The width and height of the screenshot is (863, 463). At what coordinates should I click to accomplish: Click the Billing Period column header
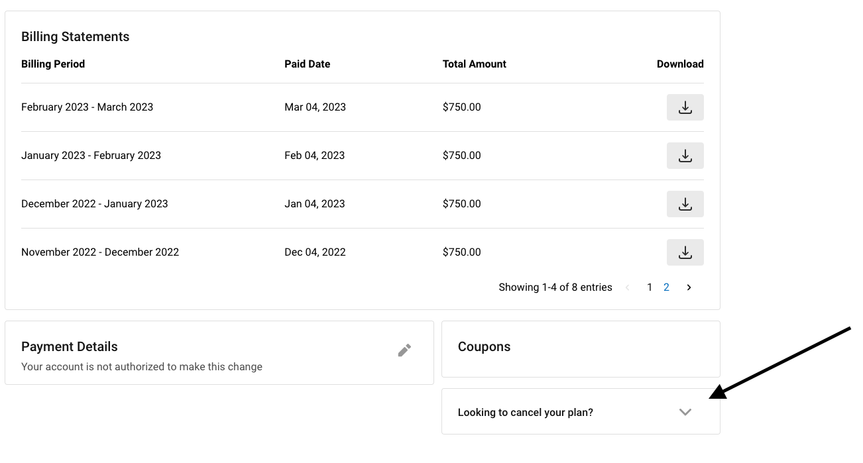coord(53,64)
